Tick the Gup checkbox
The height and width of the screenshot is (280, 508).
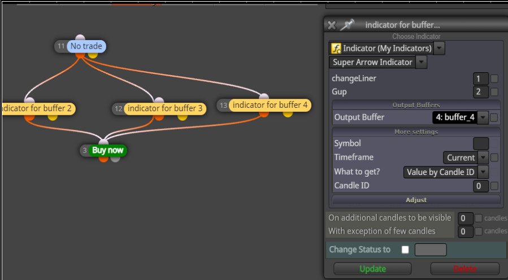pyautogui.click(x=494, y=92)
